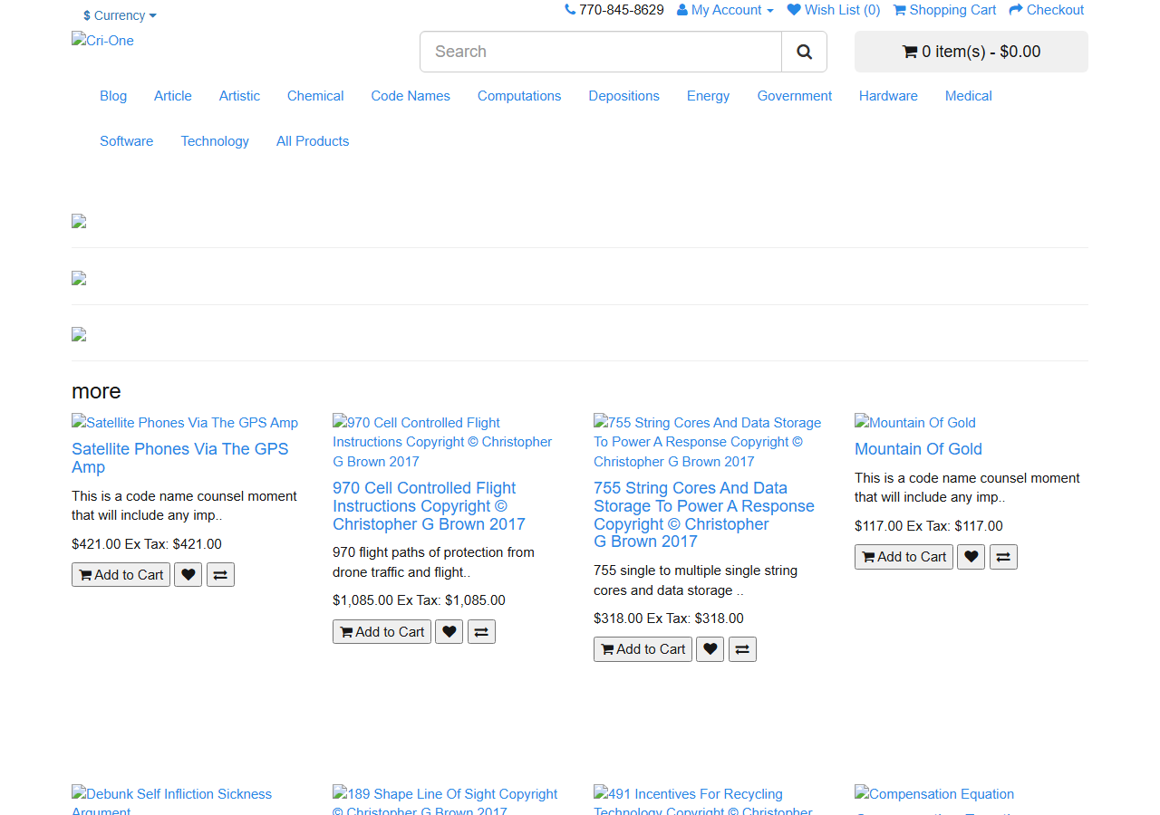View All Products

tap(313, 141)
